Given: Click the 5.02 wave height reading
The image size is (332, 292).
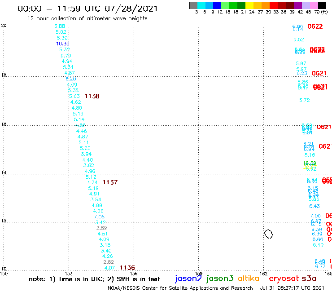Looking at the screenshot, I should pyautogui.click(x=61, y=32).
